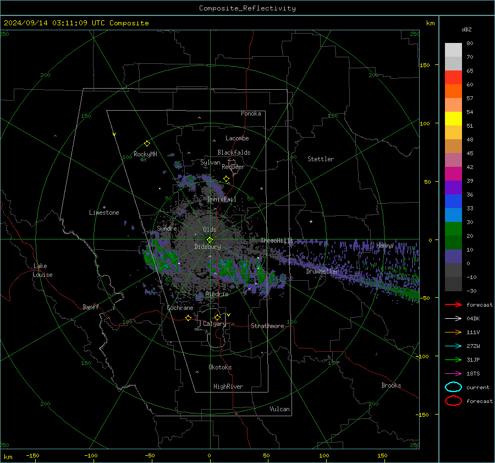Click the Stettler town label
The image size is (495, 463).
(x=321, y=159)
